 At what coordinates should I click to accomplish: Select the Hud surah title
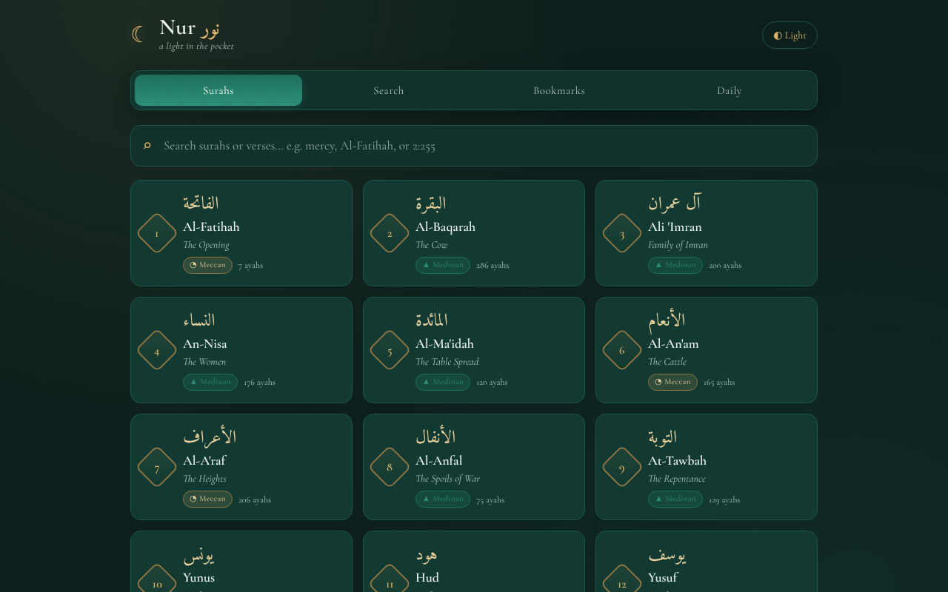427,577
